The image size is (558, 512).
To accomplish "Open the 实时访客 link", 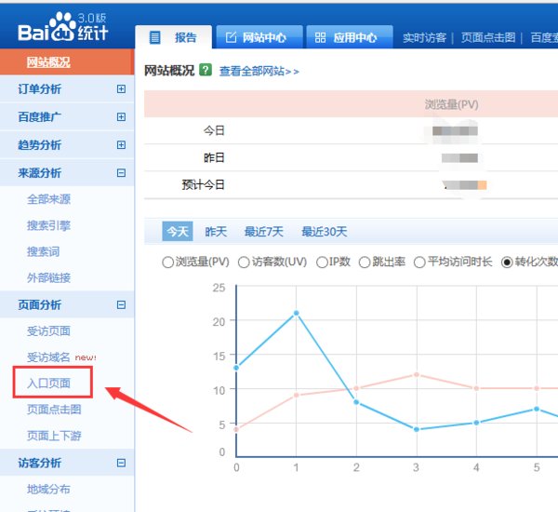I will (424, 37).
